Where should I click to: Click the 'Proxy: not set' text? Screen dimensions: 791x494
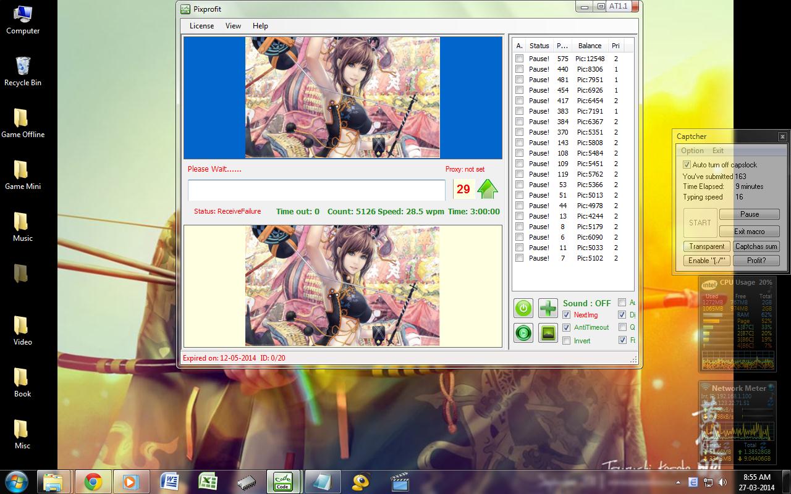[465, 169]
